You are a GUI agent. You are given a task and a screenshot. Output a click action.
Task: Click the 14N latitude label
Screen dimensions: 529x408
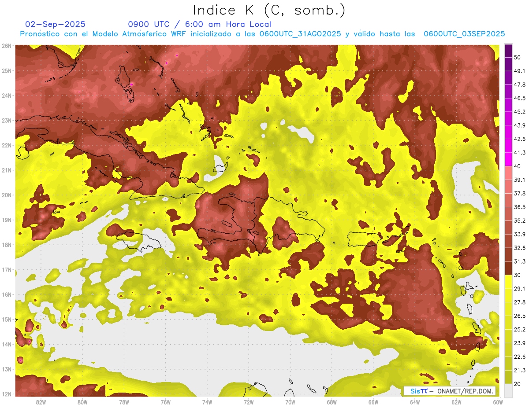point(7,344)
